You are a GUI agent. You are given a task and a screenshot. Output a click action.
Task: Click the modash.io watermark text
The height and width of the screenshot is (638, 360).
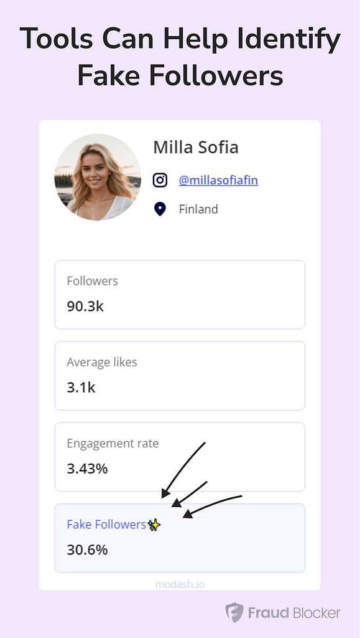pyautogui.click(x=180, y=584)
